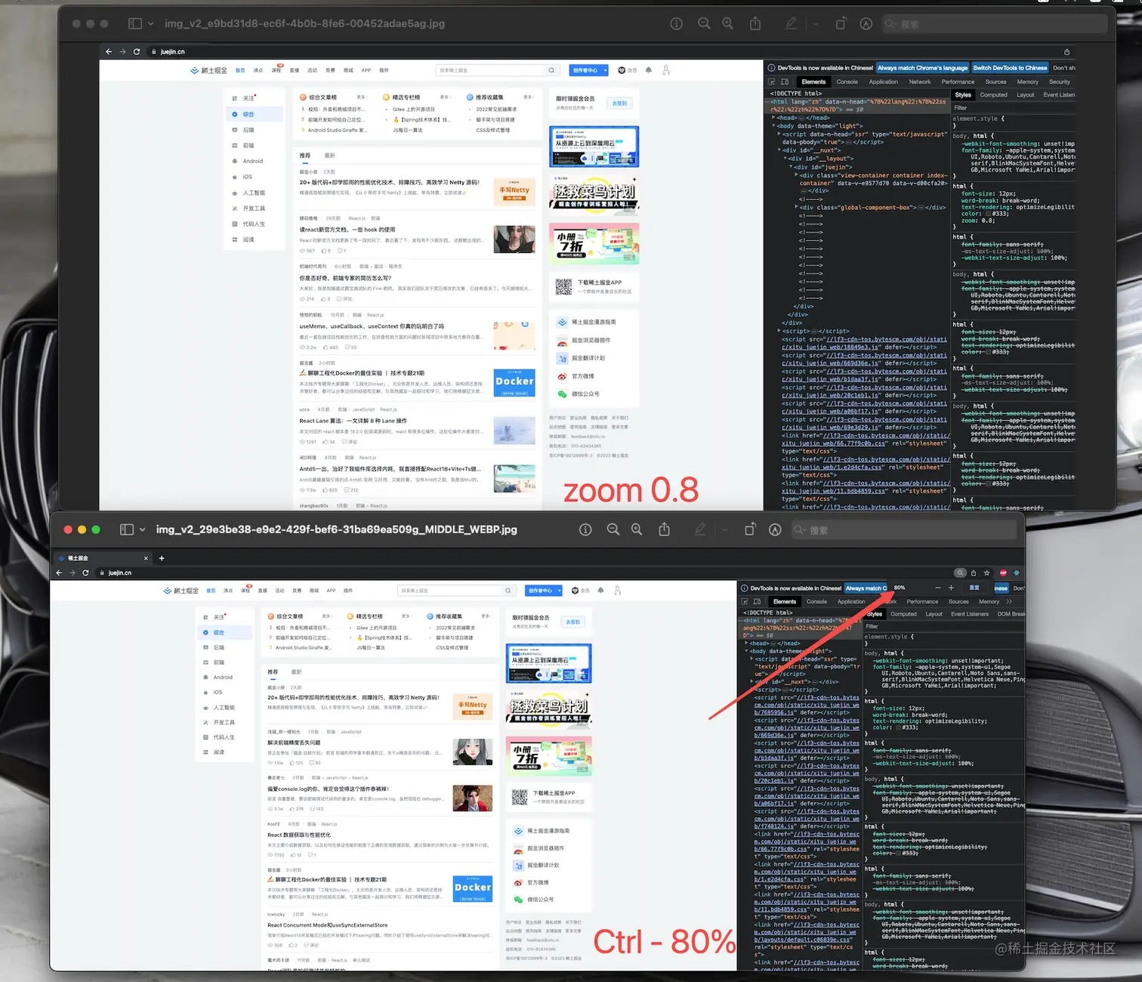Show image info in front MIDDLE_WEBP window
This screenshot has width=1142, height=982.
(585, 530)
